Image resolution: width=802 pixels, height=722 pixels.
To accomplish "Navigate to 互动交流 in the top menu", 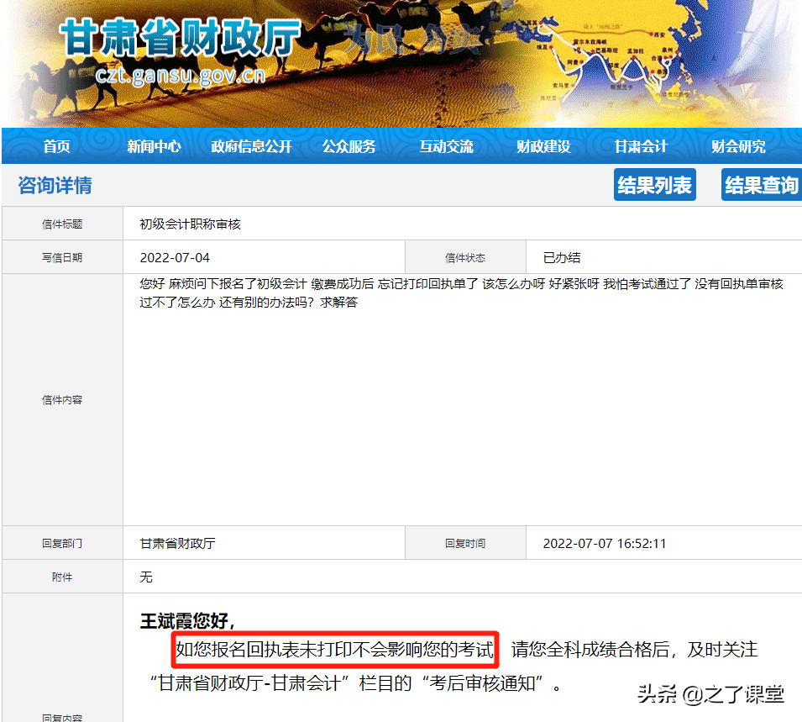I will (446, 145).
